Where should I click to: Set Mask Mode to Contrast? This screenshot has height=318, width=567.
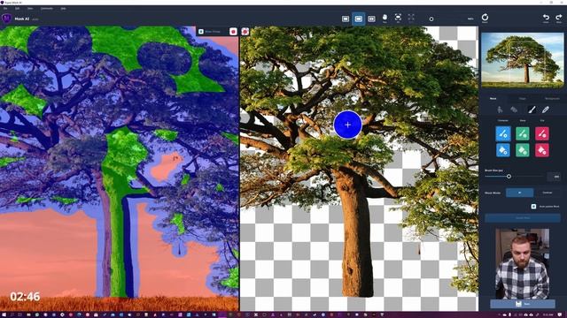coord(548,193)
